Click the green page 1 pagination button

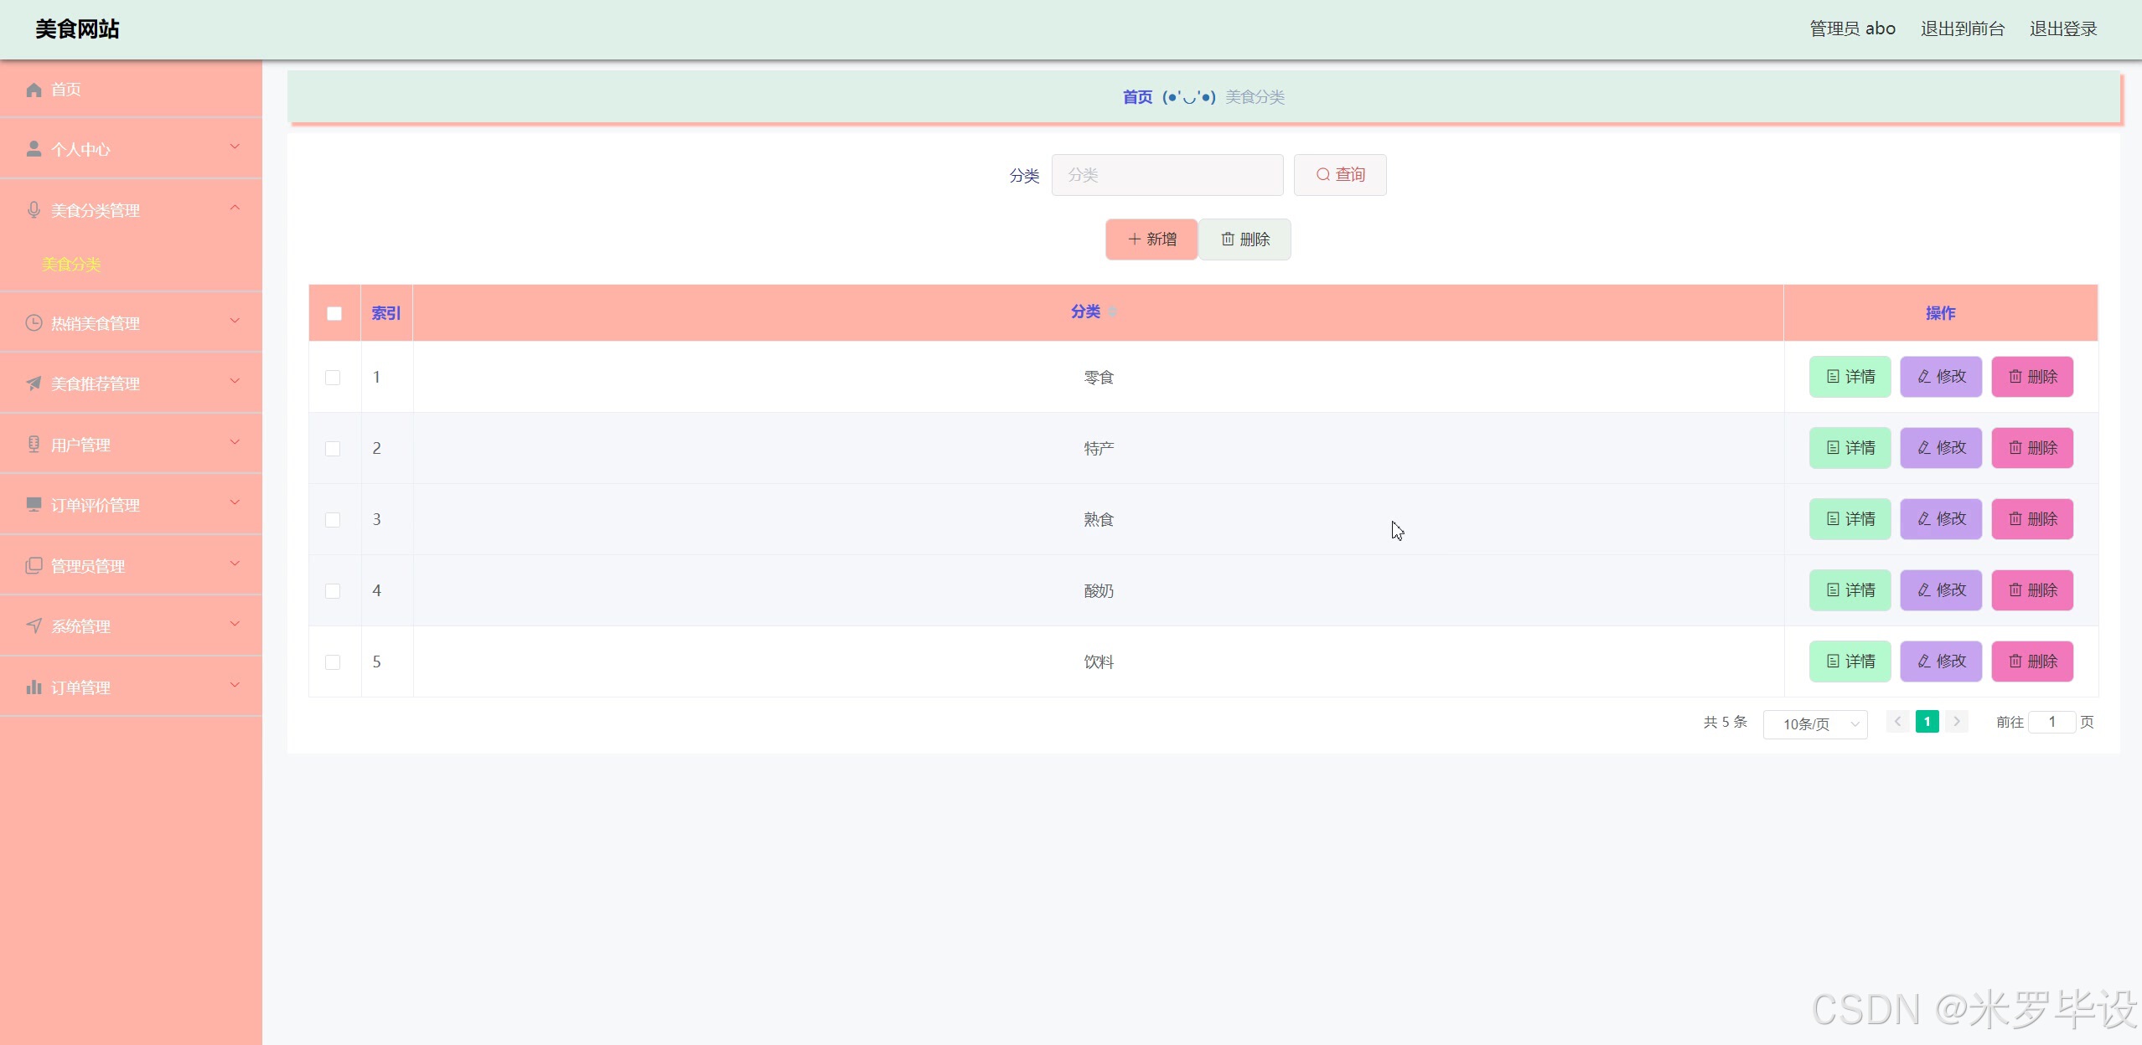(x=1927, y=722)
